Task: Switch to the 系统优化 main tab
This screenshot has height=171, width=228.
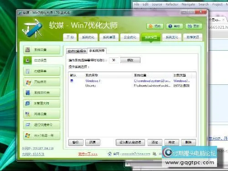Action: click(x=88, y=37)
